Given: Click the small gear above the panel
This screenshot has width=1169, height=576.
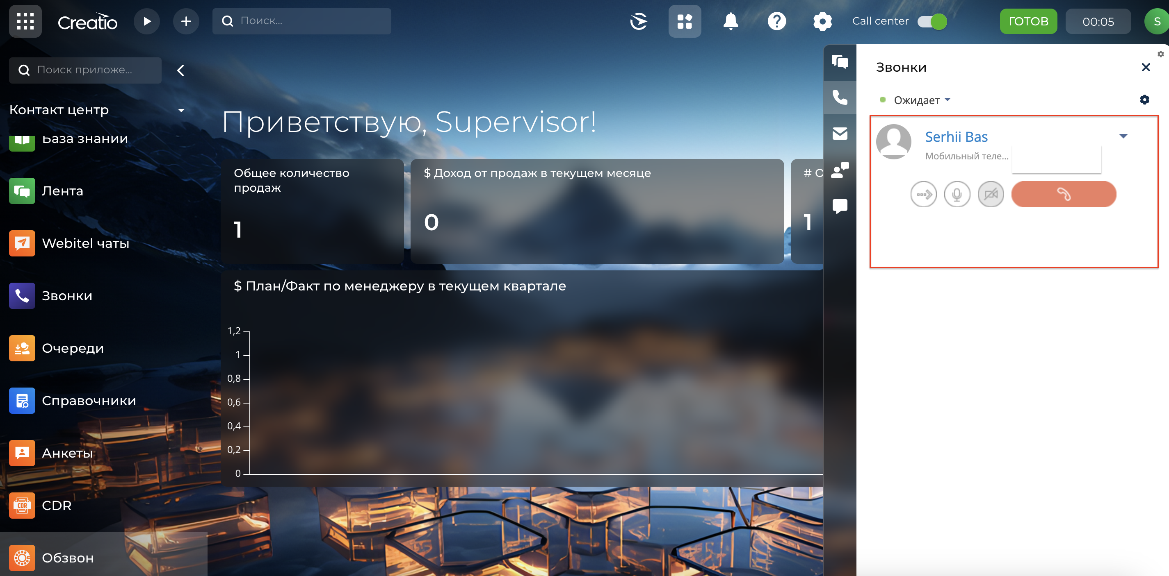Looking at the screenshot, I should click(x=1160, y=54).
